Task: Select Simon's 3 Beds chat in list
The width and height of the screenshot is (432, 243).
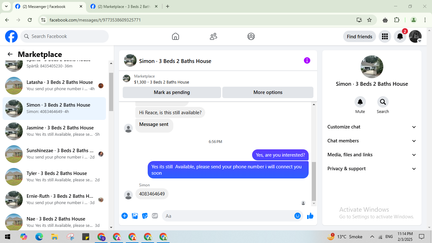Action: [x=54, y=109]
